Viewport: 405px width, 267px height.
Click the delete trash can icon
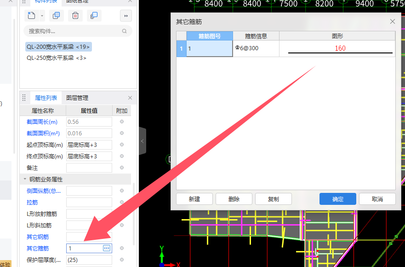75,16
